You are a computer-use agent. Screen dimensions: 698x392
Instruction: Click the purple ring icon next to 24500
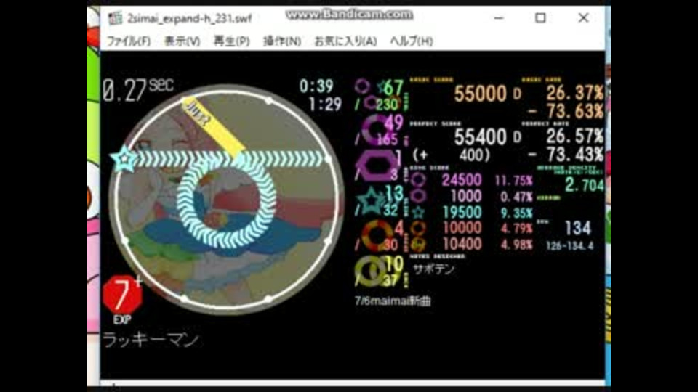(x=417, y=181)
